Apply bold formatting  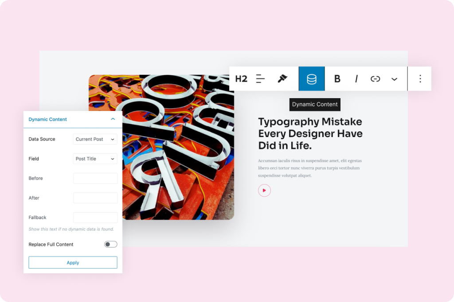coord(337,79)
